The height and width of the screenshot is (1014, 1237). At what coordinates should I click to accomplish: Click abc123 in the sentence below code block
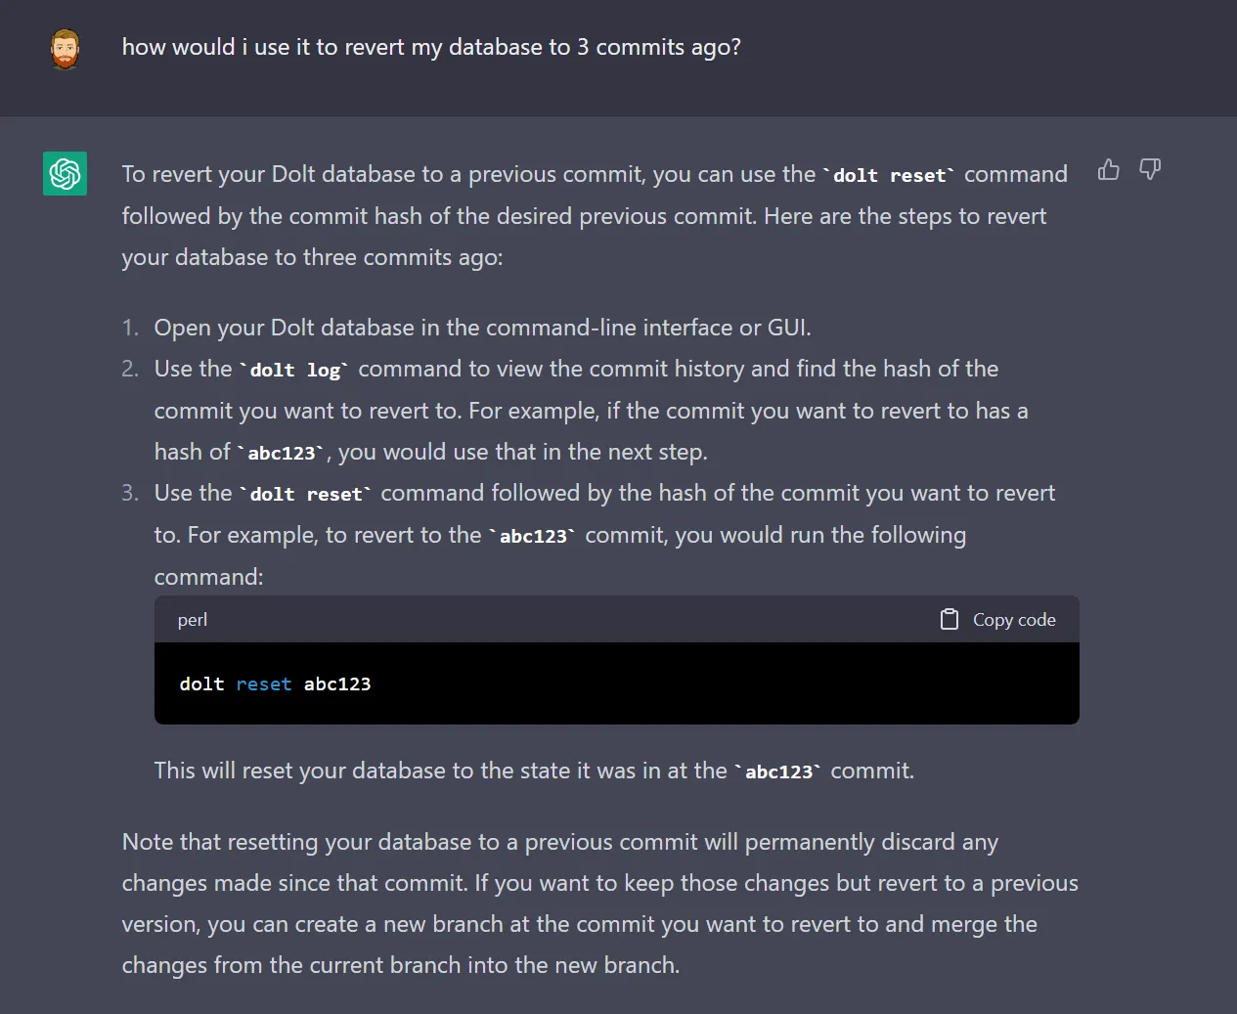[778, 772]
